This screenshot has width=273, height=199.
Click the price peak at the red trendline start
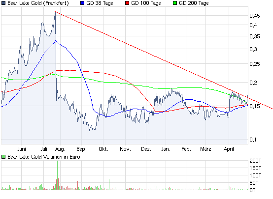tap(55, 12)
